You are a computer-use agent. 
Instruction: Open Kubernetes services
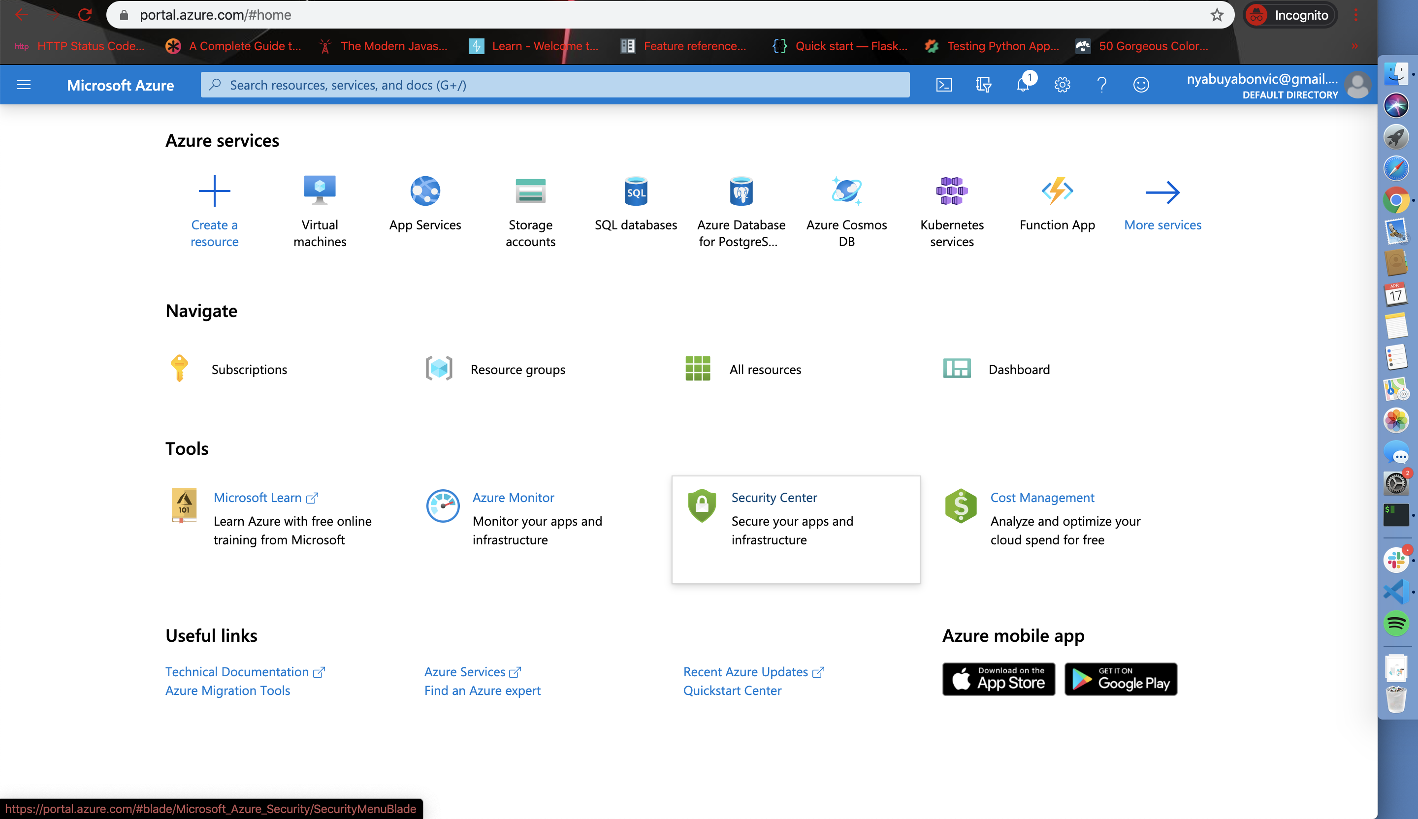pyautogui.click(x=952, y=212)
